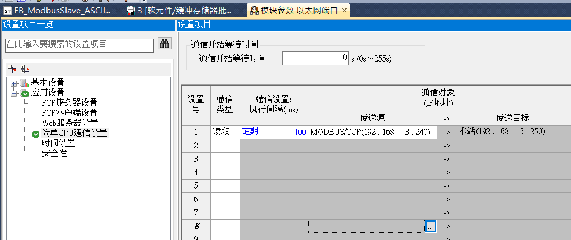The width and height of the screenshot is (571, 240).
Task: Select FTP服务器设置 in the tree
Action: 69,103
